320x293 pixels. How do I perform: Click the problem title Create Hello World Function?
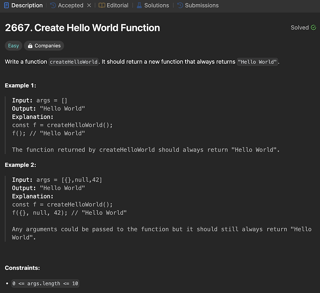pyautogui.click(x=82, y=28)
